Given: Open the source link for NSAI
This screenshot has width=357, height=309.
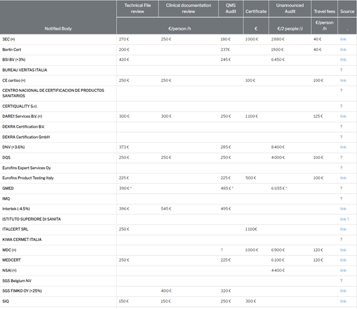Looking at the screenshot, I should [343, 270].
